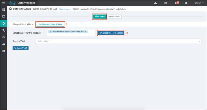Click Discover Host VNets button
207x110 pixels.
pos(111,33)
